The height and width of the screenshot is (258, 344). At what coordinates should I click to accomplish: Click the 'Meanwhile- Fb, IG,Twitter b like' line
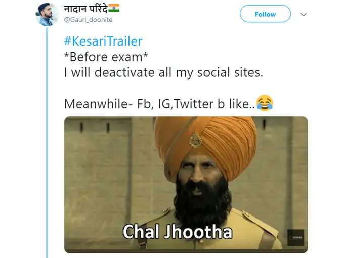pyautogui.click(x=159, y=104)
